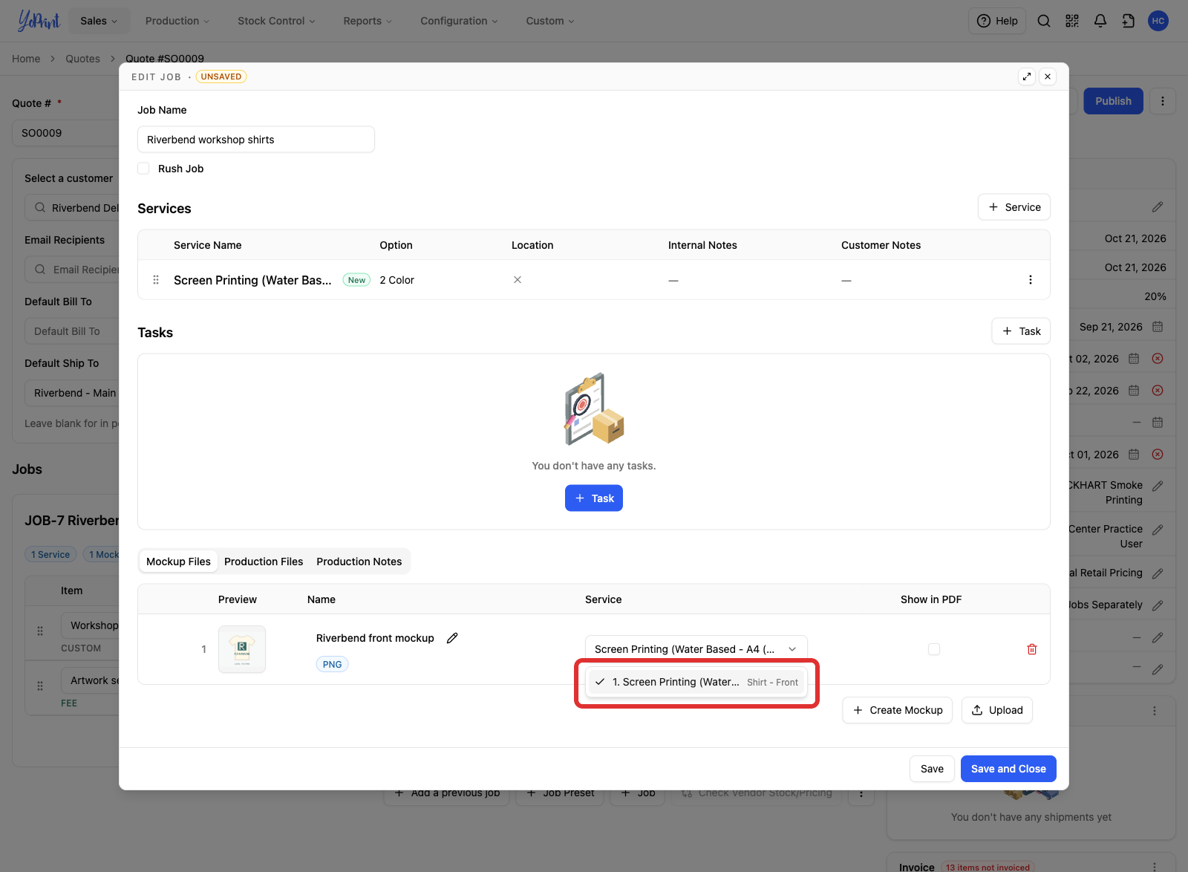The height and width of the screenshot is (872, 1188).
Task: Expand the Configuration menu
Action: pos(459,21)
